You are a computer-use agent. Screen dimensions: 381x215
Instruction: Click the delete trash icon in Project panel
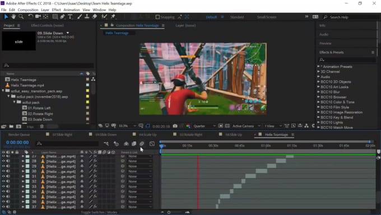tap(42, 126)
